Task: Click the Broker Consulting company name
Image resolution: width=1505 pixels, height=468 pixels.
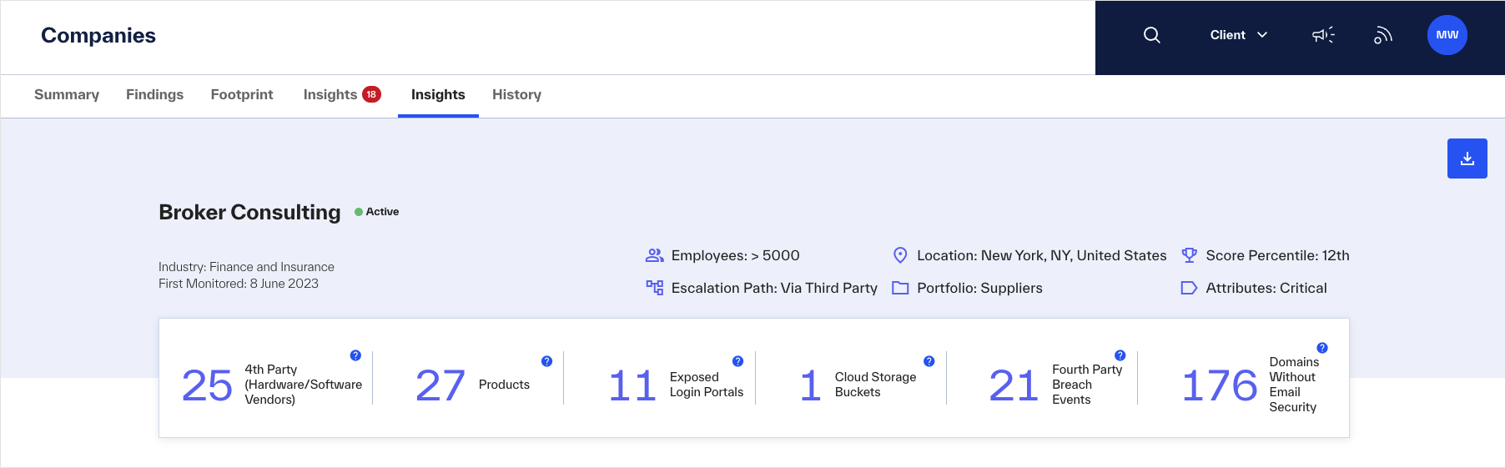Action: pos(249,212)
